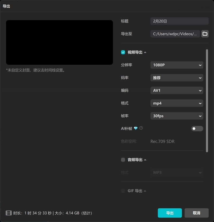Uncheck the 视频导出 checkbox

point(123,52)
